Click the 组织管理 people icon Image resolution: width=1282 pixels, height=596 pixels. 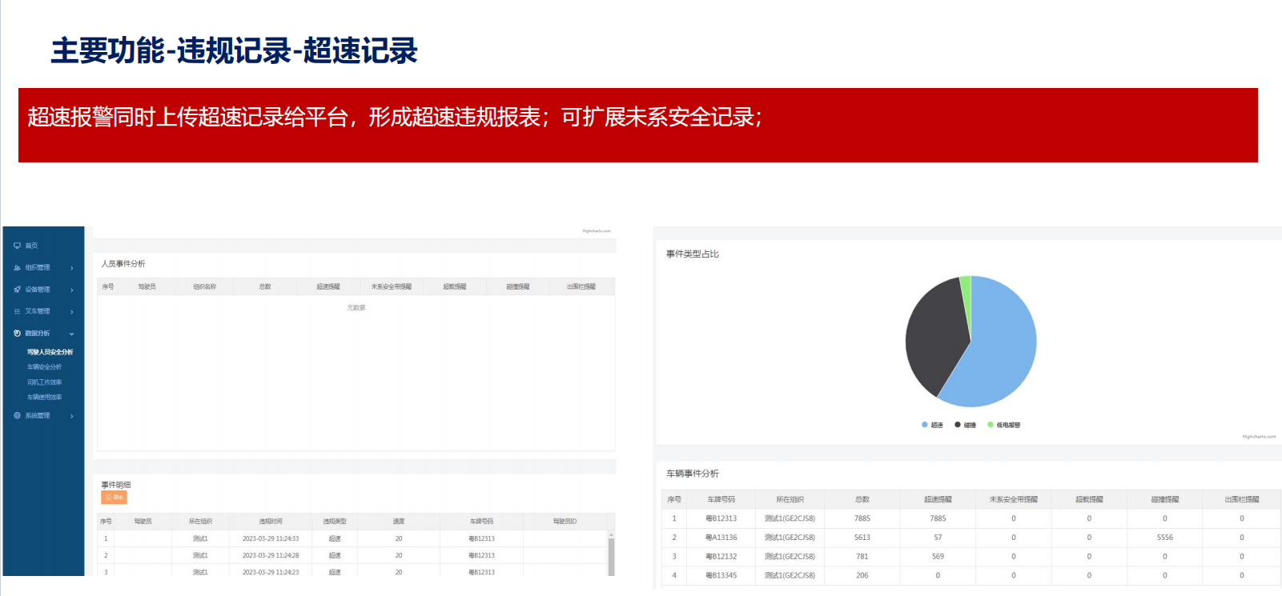(x=17, y=268)
